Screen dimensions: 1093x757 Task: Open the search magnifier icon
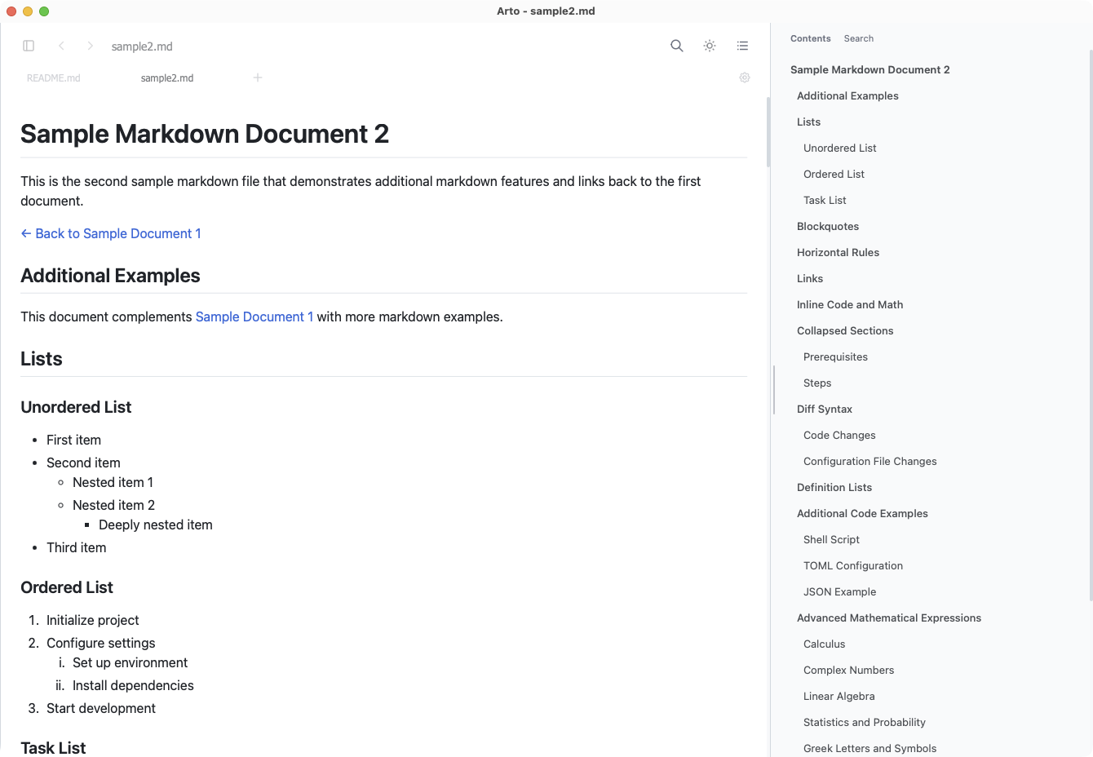[x=676, y=46]
